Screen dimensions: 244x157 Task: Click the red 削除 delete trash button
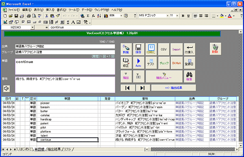pos(216,49)
